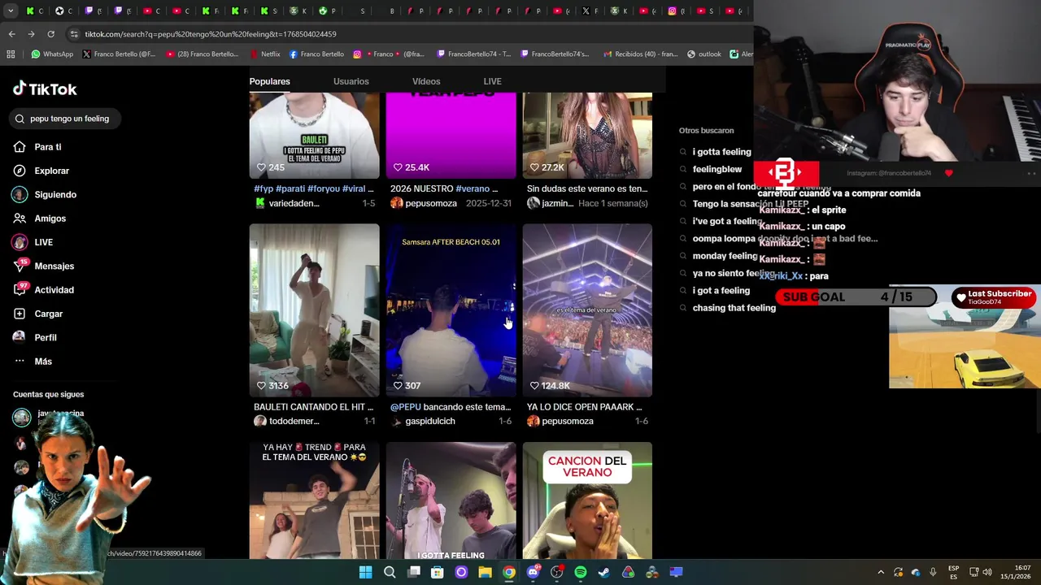Open tododemer... profile link
This screenshot has height=585, width=1041.
294,421
